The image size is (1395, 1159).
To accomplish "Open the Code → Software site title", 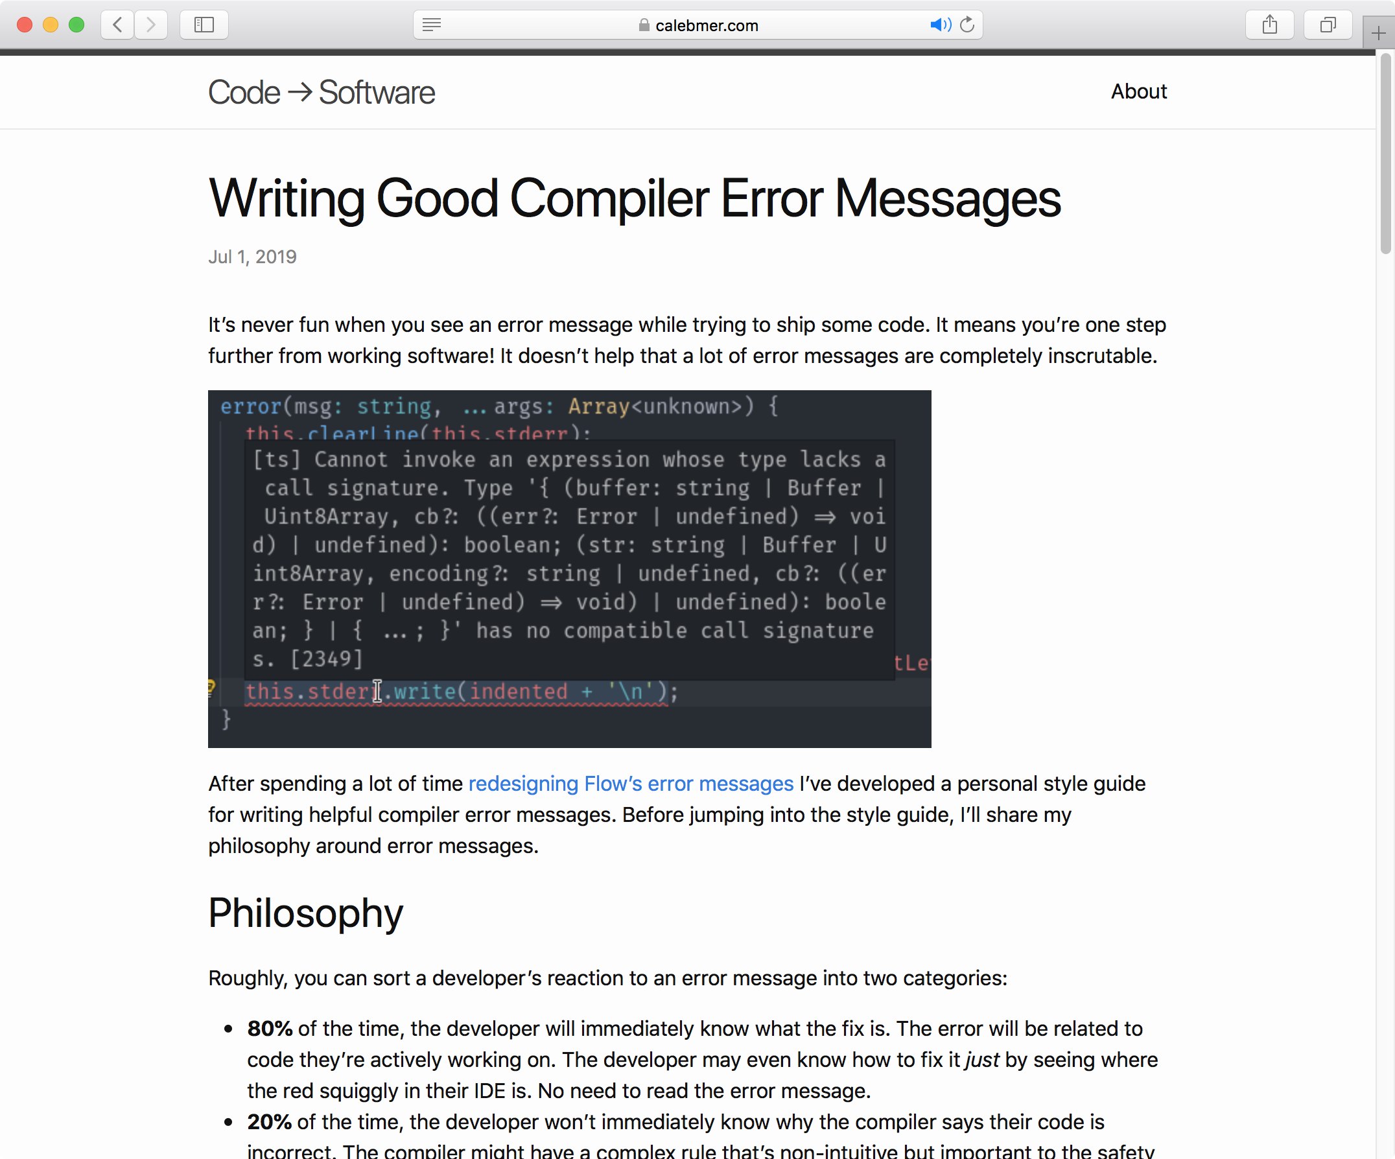I will pos(322,91).
